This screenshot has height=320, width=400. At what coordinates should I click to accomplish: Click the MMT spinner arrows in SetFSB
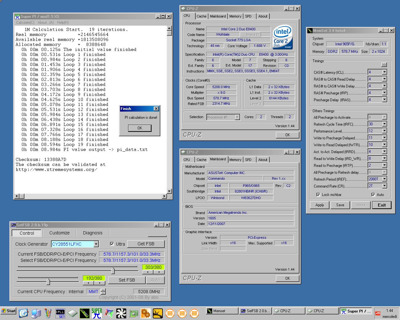tap(103, 292)
